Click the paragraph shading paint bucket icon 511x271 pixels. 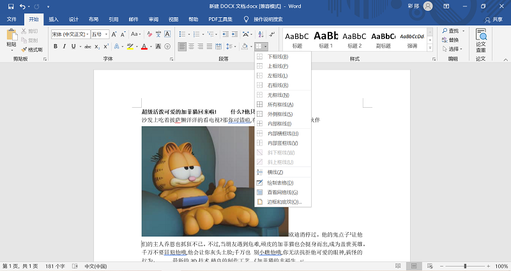[244, 47]
